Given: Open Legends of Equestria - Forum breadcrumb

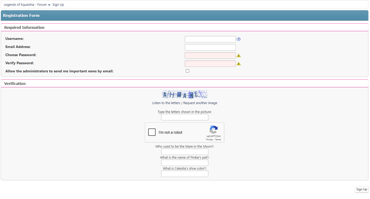Looking at the screenshot, I should 25,5.
